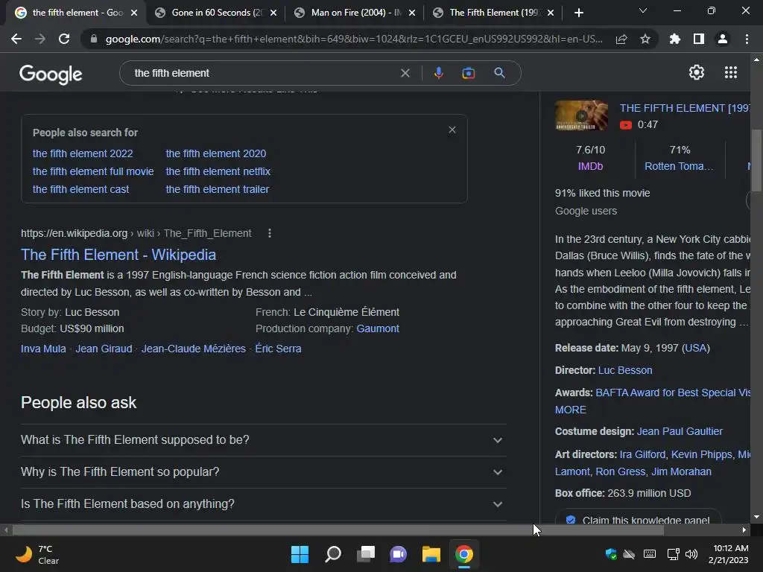
Task: Search for the fifth element netflix
Action: click(218, 172)
